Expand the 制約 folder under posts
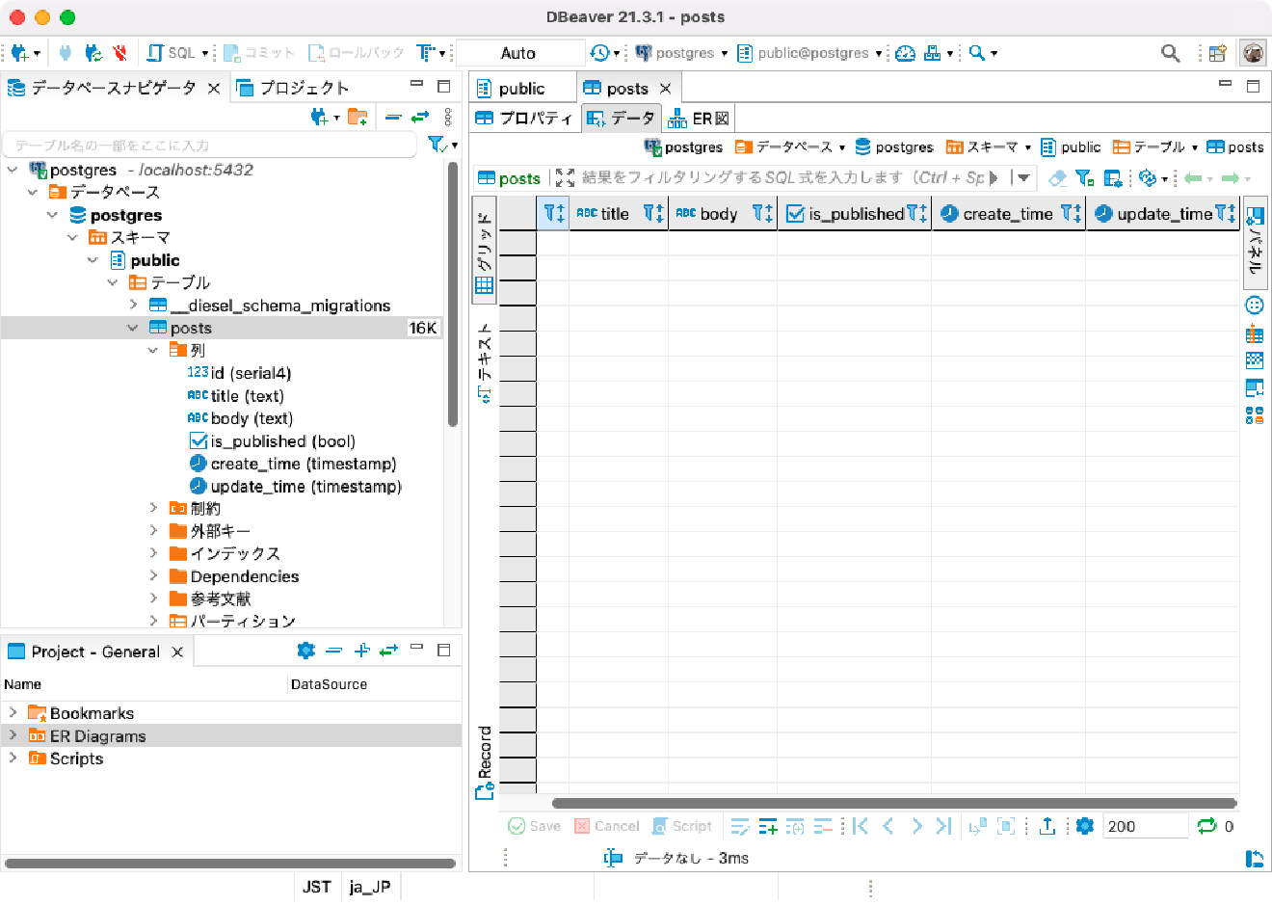 (x=153, y=508)
